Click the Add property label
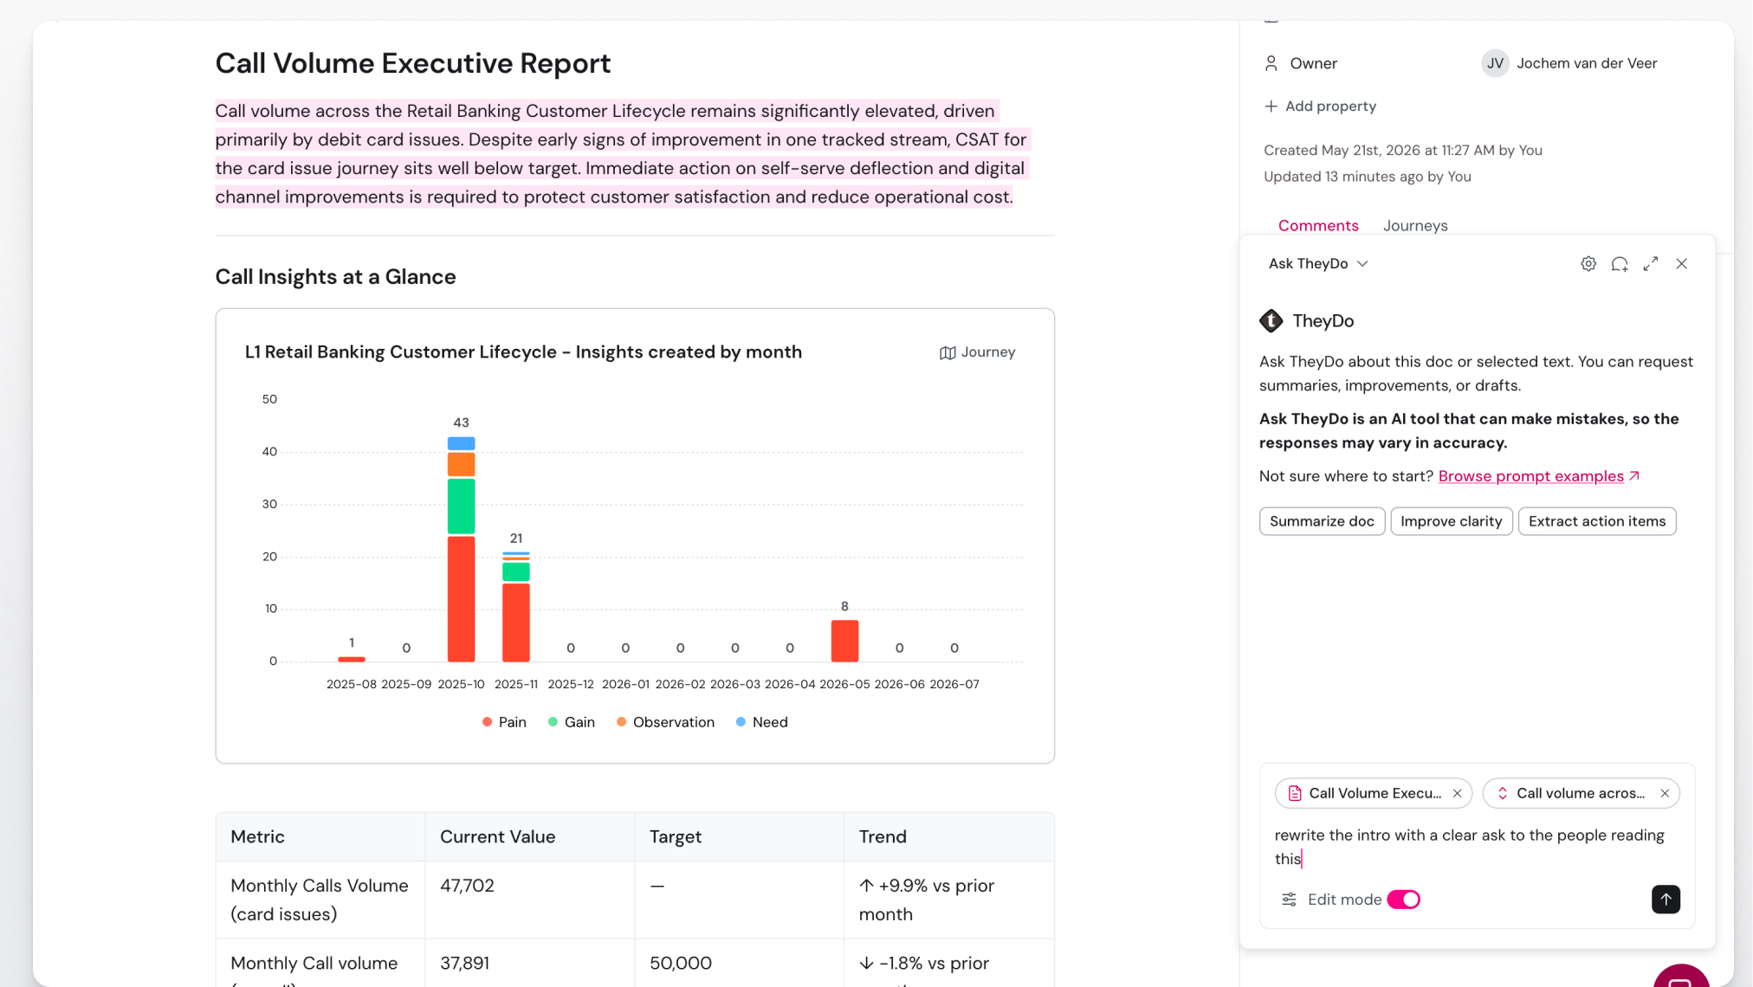Viewport: 1753px width, 987px height. click(1330, 106)
